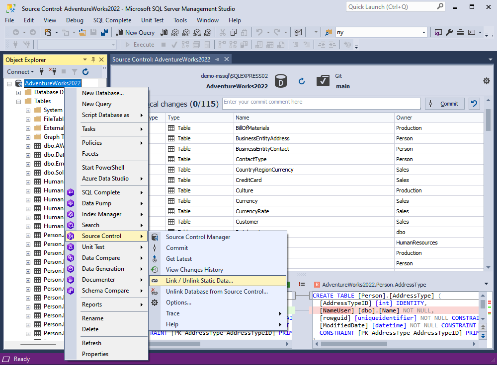Select Link / Unlink Static Data menu item
The image size is (497, 365).
click(x=218, y=281)
